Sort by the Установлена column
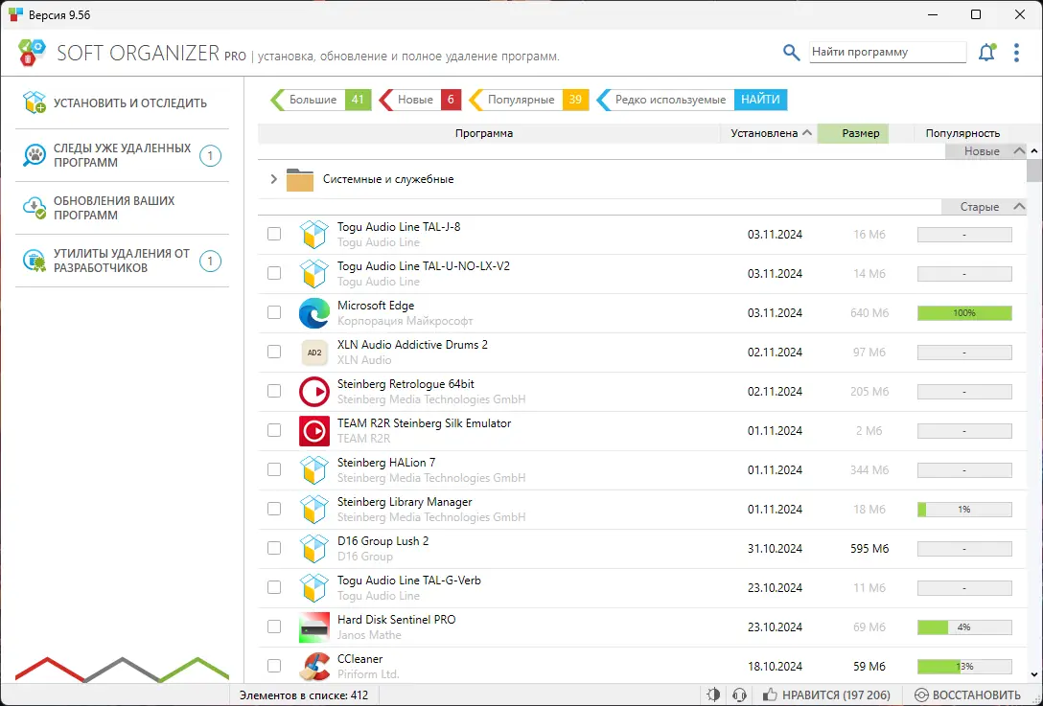1043x706 pixels. click(769, 133)
